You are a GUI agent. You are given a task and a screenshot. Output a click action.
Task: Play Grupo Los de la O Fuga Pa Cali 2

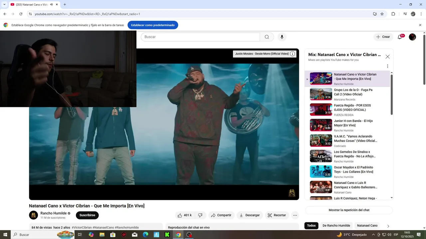[x=347, y=94]
